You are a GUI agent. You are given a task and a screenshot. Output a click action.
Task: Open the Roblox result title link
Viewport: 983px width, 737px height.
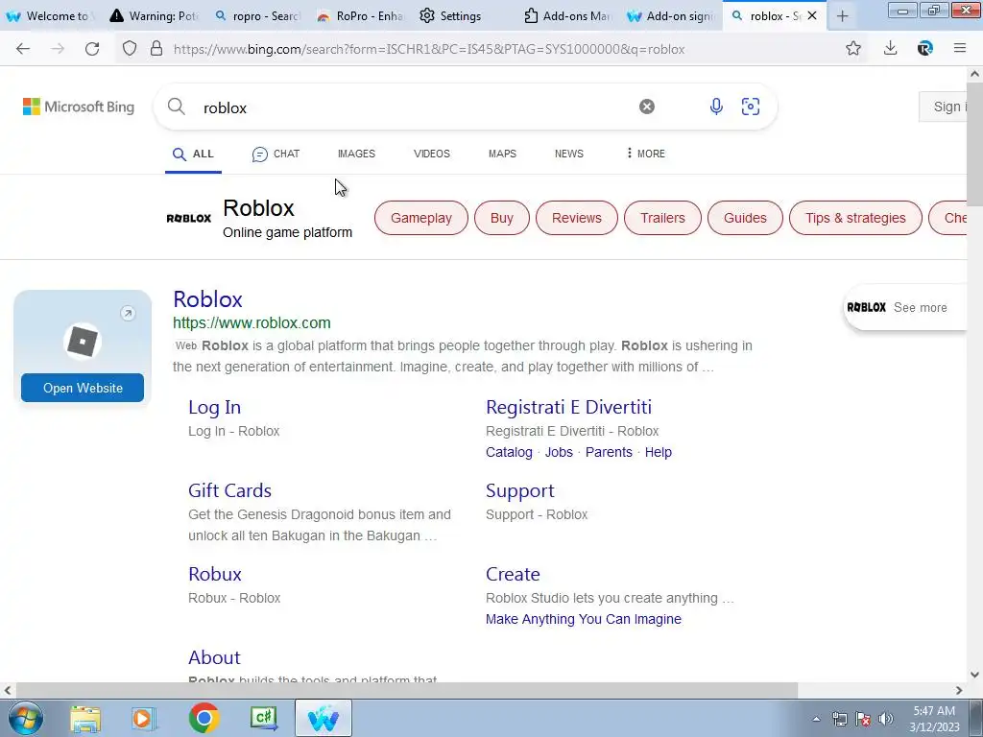pos(207,299)
